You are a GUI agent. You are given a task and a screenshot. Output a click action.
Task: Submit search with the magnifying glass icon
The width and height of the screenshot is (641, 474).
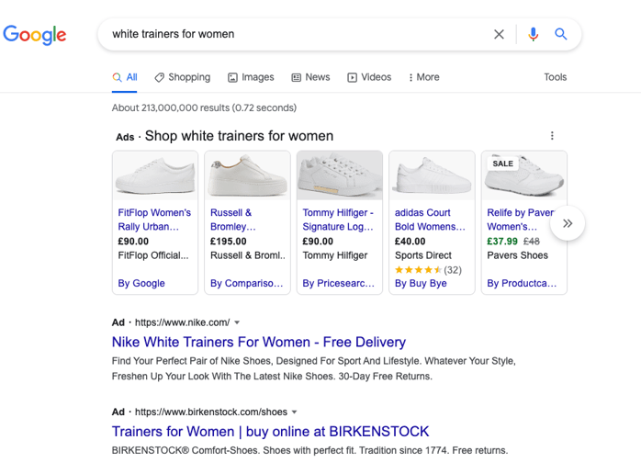click(x=560, y=34)
